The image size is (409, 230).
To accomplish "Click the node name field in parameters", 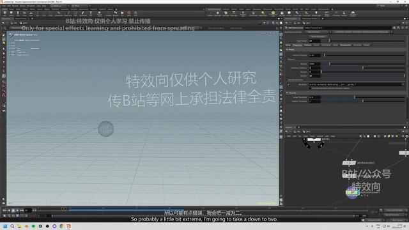I will pyautogui.click(x=348, y=27).
